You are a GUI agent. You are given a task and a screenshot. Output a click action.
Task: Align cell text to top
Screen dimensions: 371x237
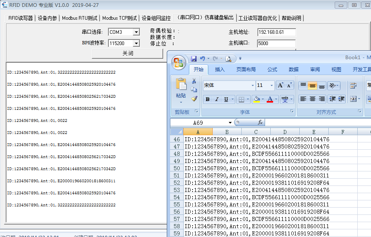[x=303, y=85]
